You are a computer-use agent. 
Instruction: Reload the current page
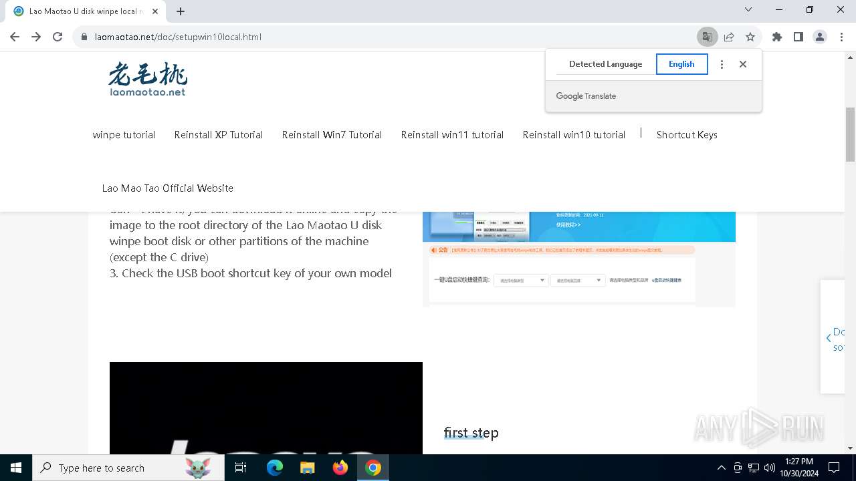pyautogui.click(x=58, y=37)
